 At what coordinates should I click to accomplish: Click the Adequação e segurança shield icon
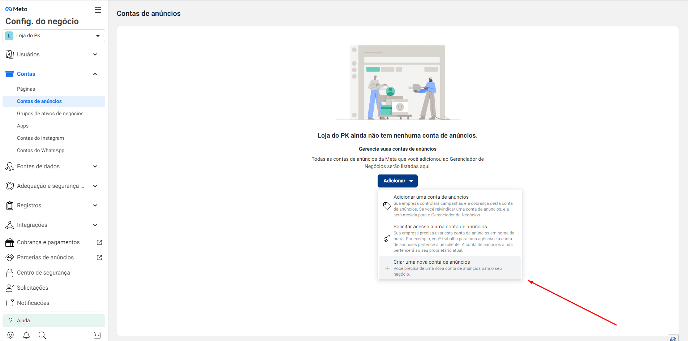click(10, 186)
